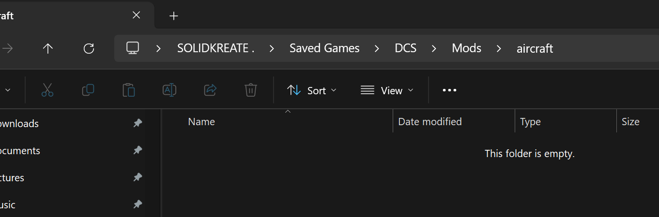
Task: Open the Sort dropdown
Action: tap(312, 90)
